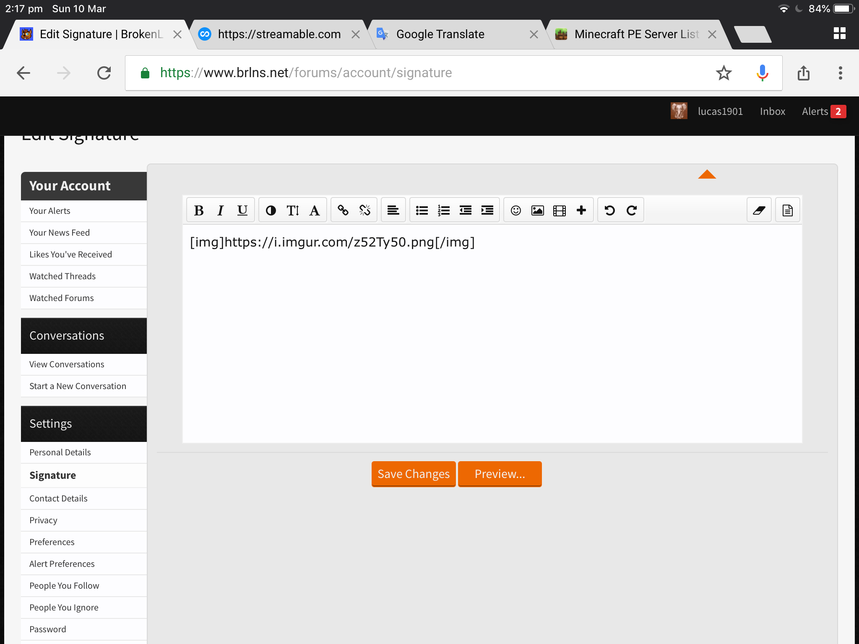The width and height of the screenshot is (859, 644).
Task: Open Alert Preferences settings
Action: pos(84,564)
